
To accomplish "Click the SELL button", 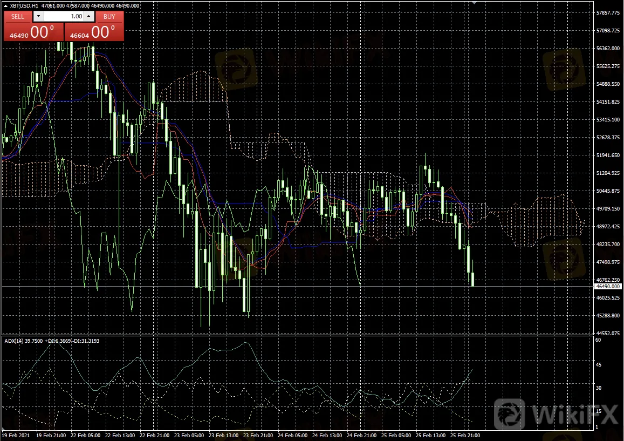I will (18, 16).
